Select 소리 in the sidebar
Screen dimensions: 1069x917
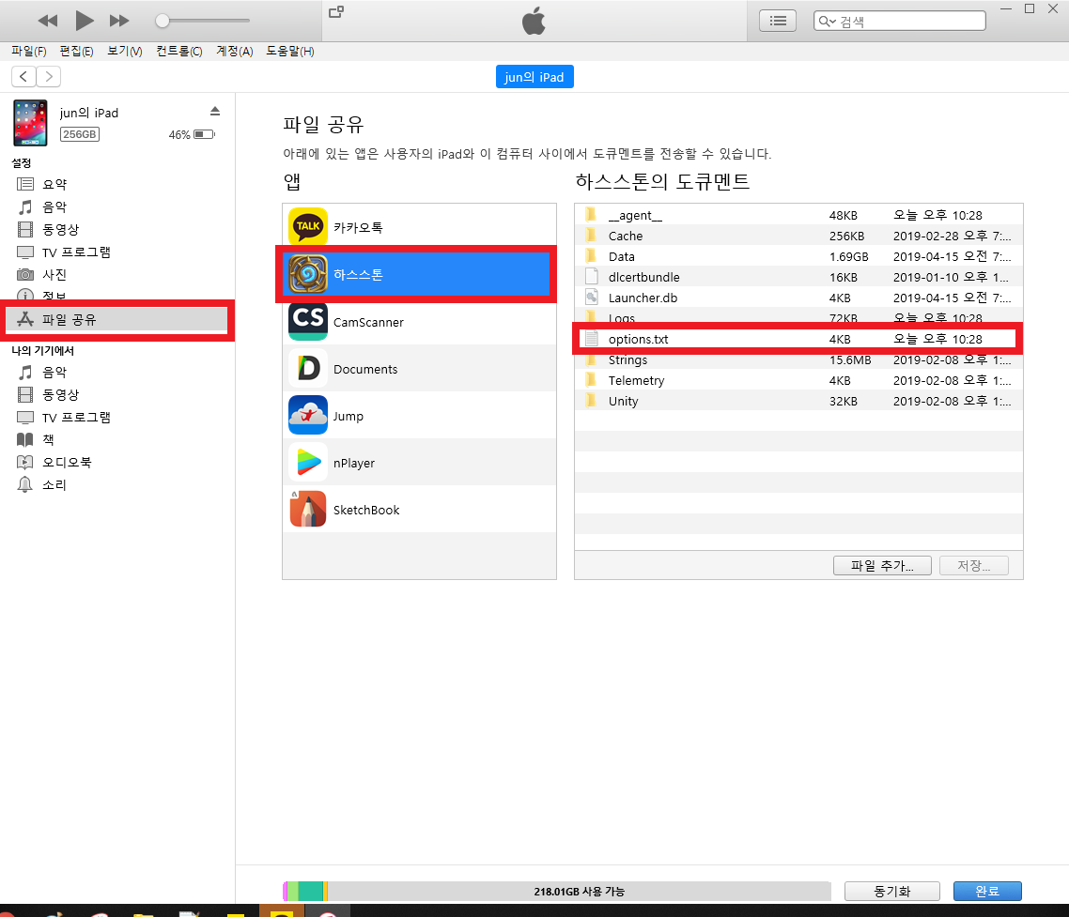click(x=54, y=484)
